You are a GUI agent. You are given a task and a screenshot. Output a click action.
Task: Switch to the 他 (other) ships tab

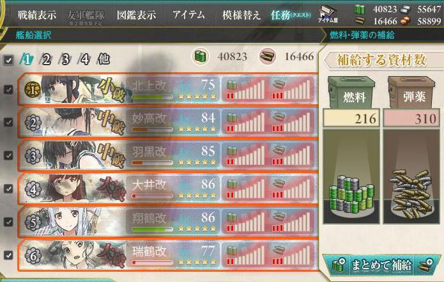(103, 59)
